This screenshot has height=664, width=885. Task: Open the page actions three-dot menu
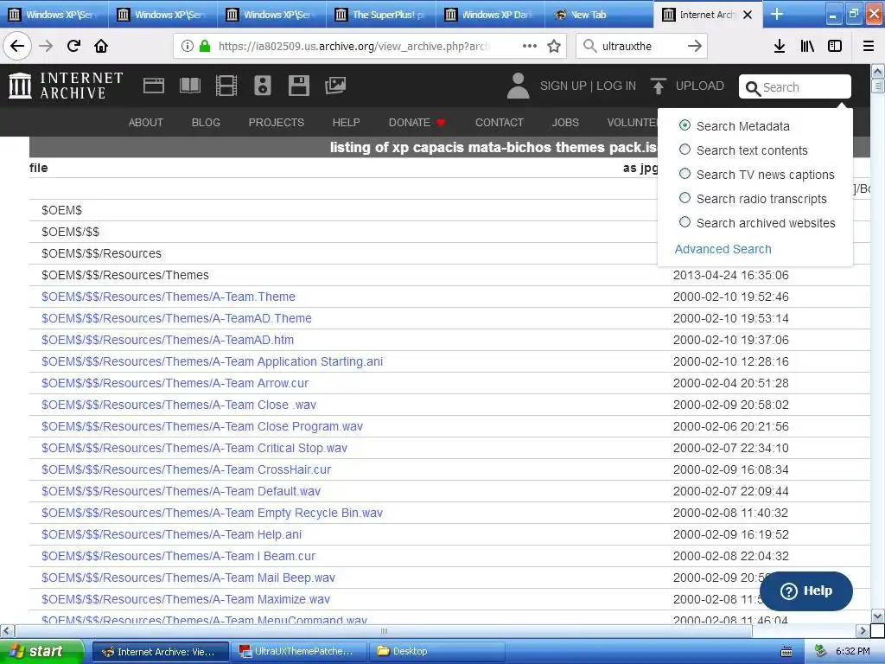coord(530,47)
